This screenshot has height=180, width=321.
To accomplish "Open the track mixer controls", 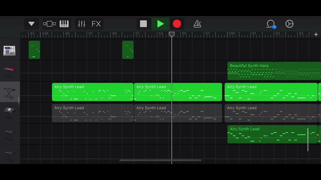I will tap(82, 24).
